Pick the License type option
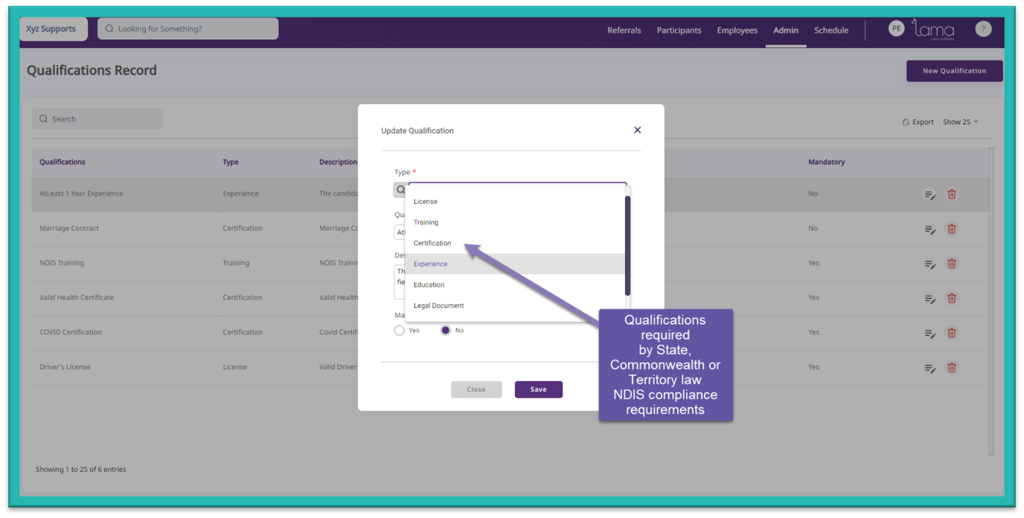 coord(426,202)
